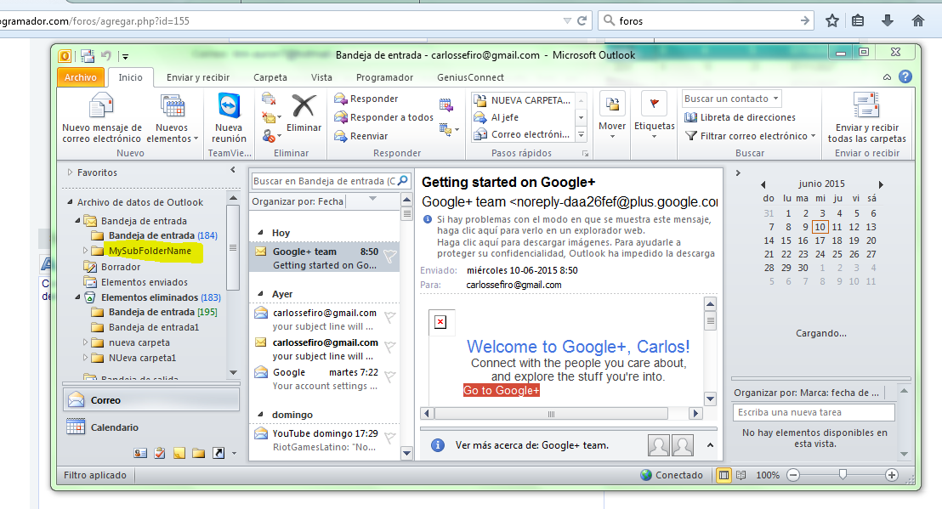942x509 pixels.
Task: Expand the Pasos rápidos gallery
Action: pos(581,136)
